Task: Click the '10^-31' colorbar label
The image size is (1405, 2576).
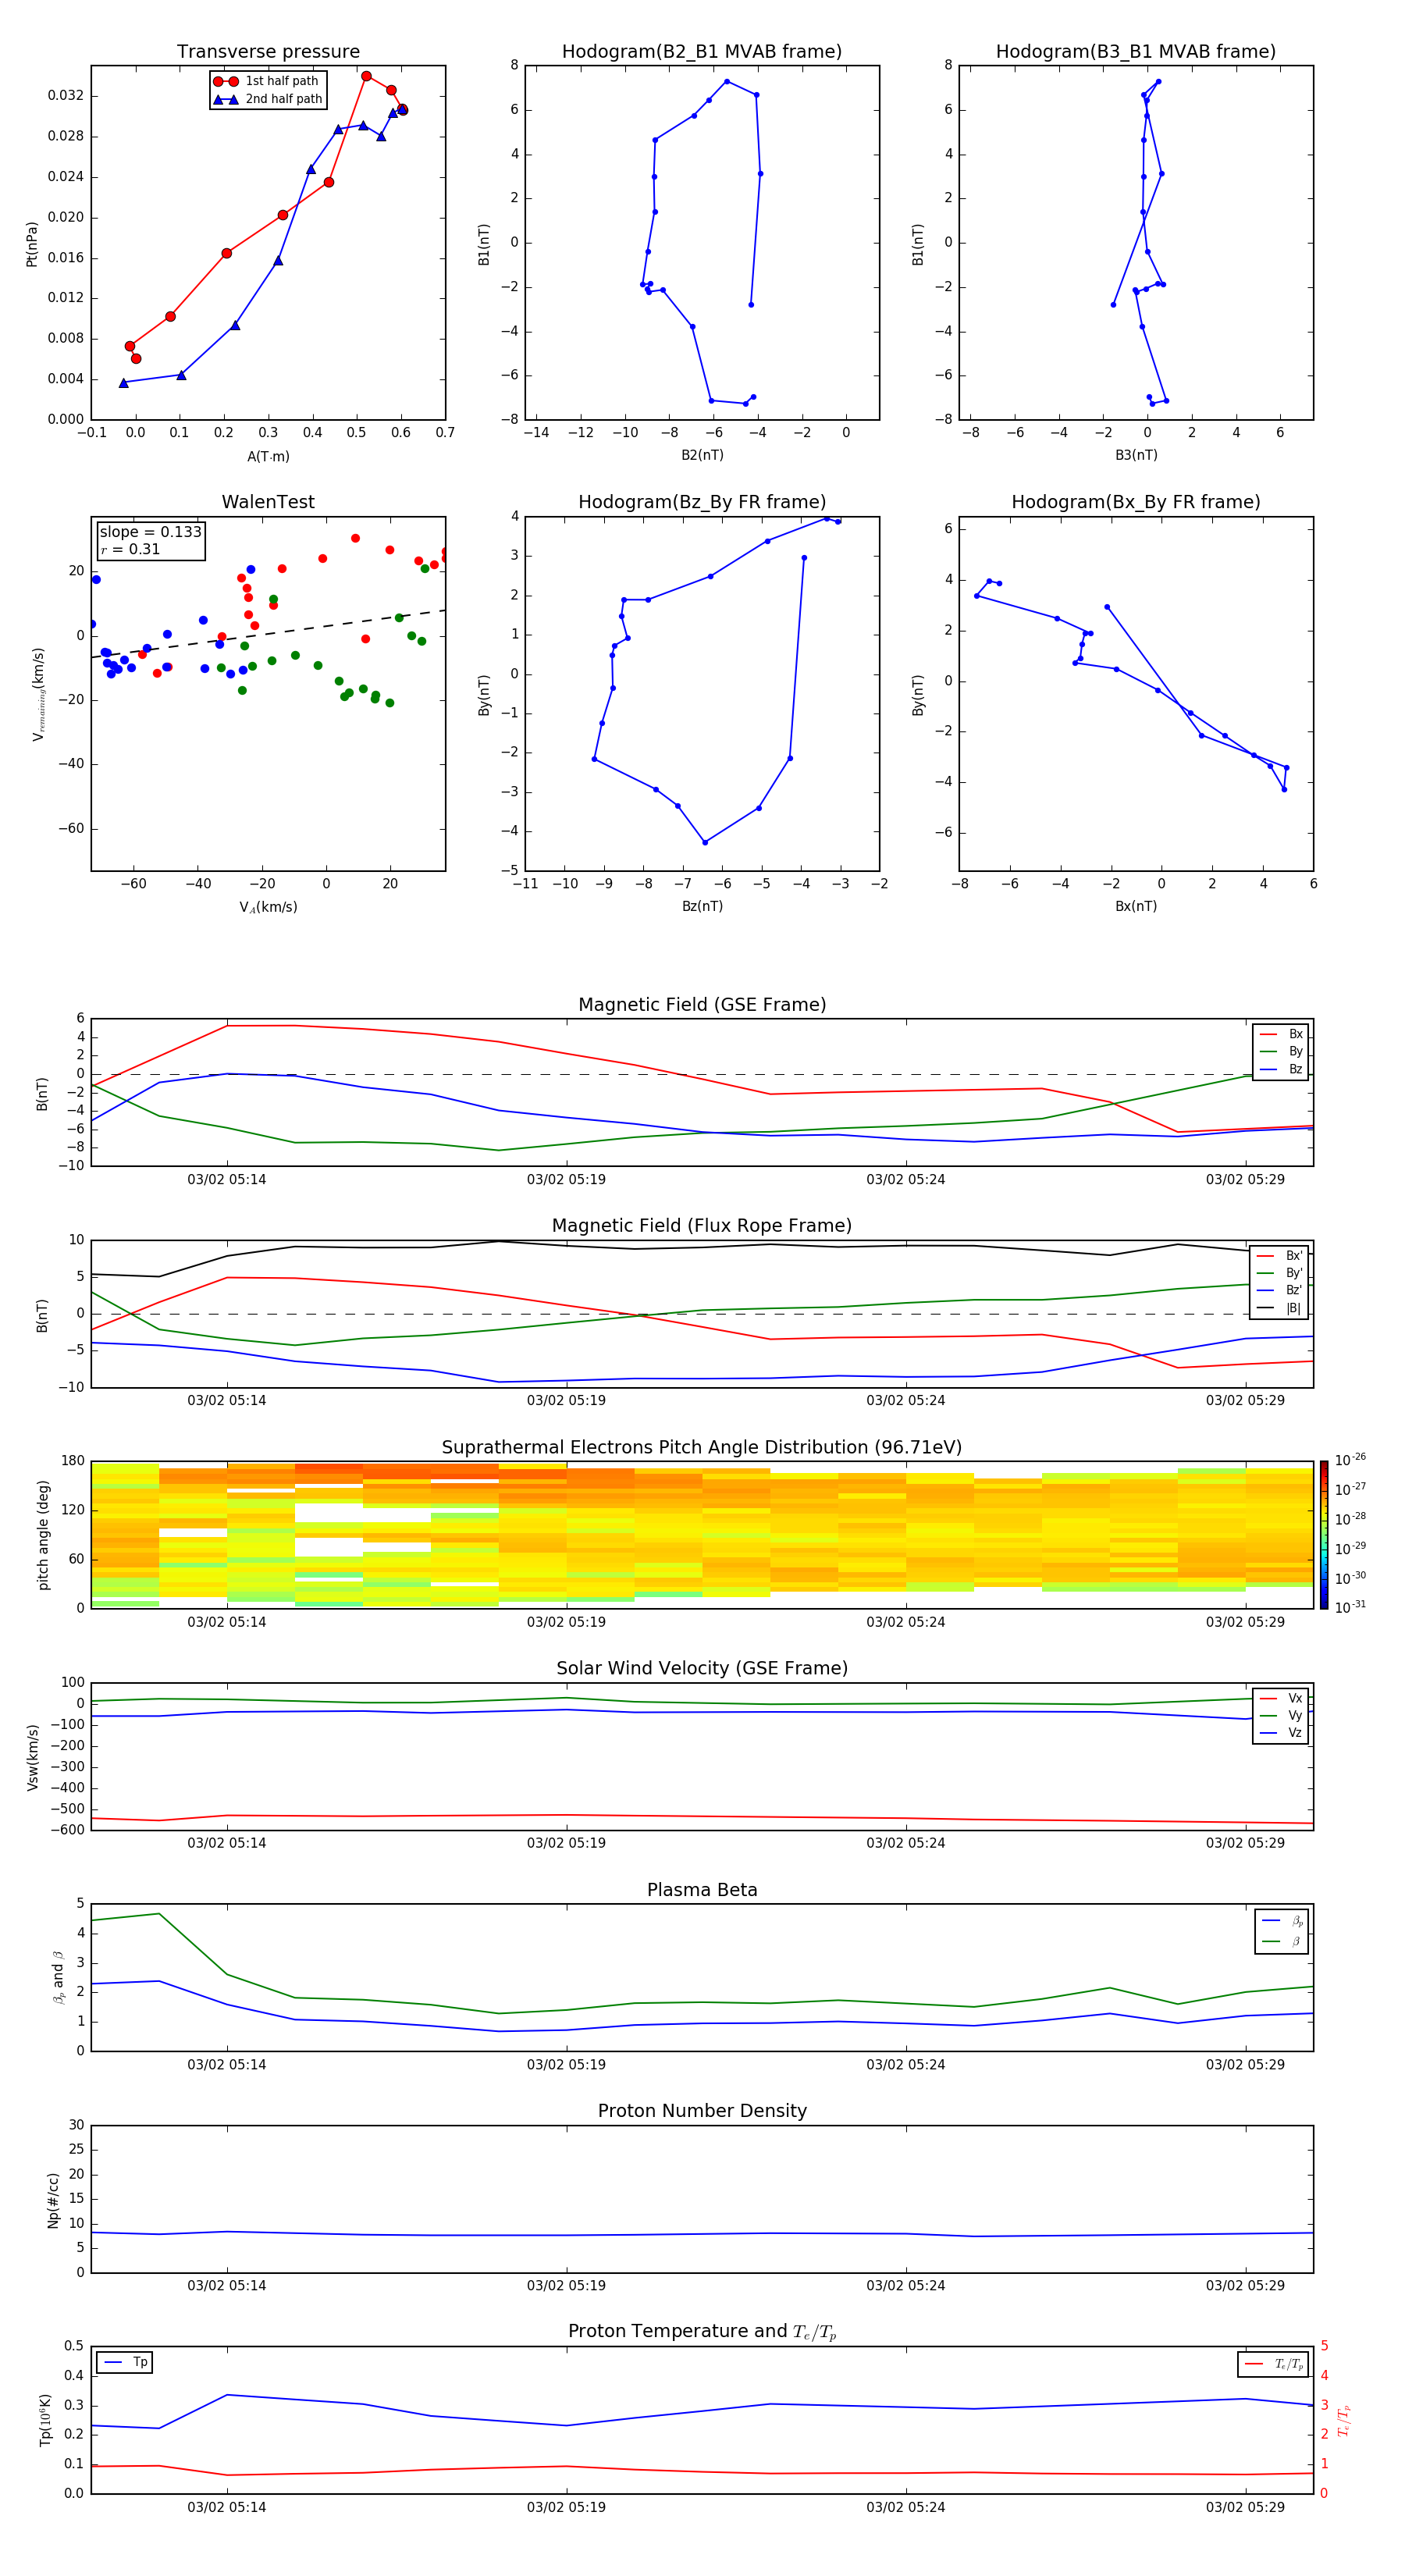Action: point(1350,1607)
